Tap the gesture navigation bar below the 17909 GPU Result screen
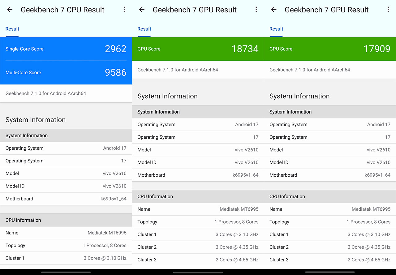This screenshot has width=396, height=275. [330, 272]
